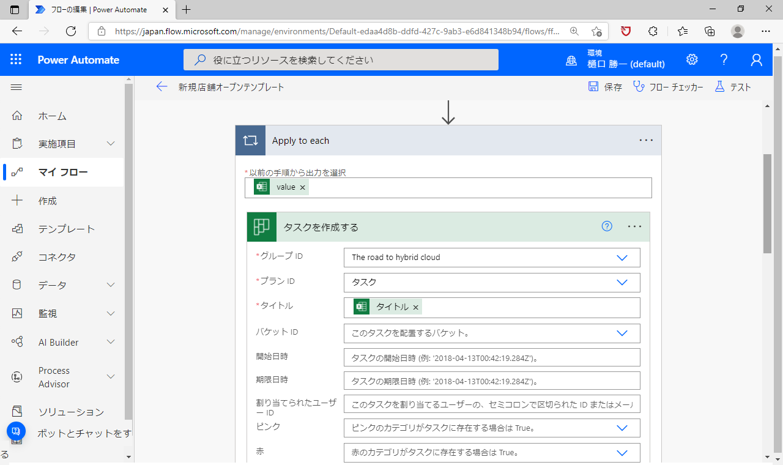Image resolution: width=783 pixels, height=465 pixels.
Task: Open the app launcher waffle icon
Action: tap(16, 59)
